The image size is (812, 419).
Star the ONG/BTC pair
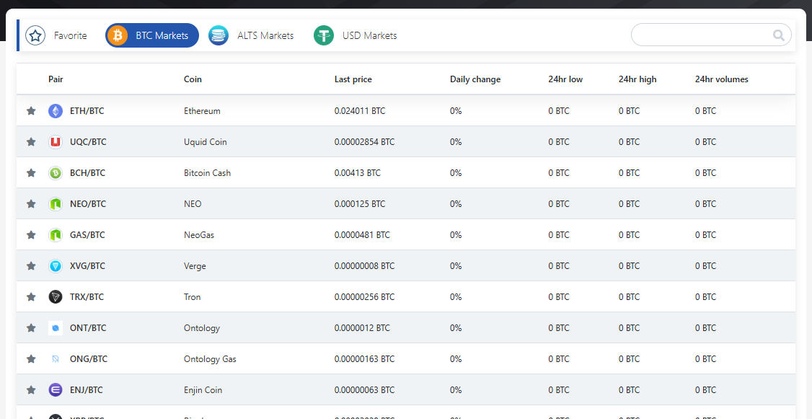tap(31, 359)
